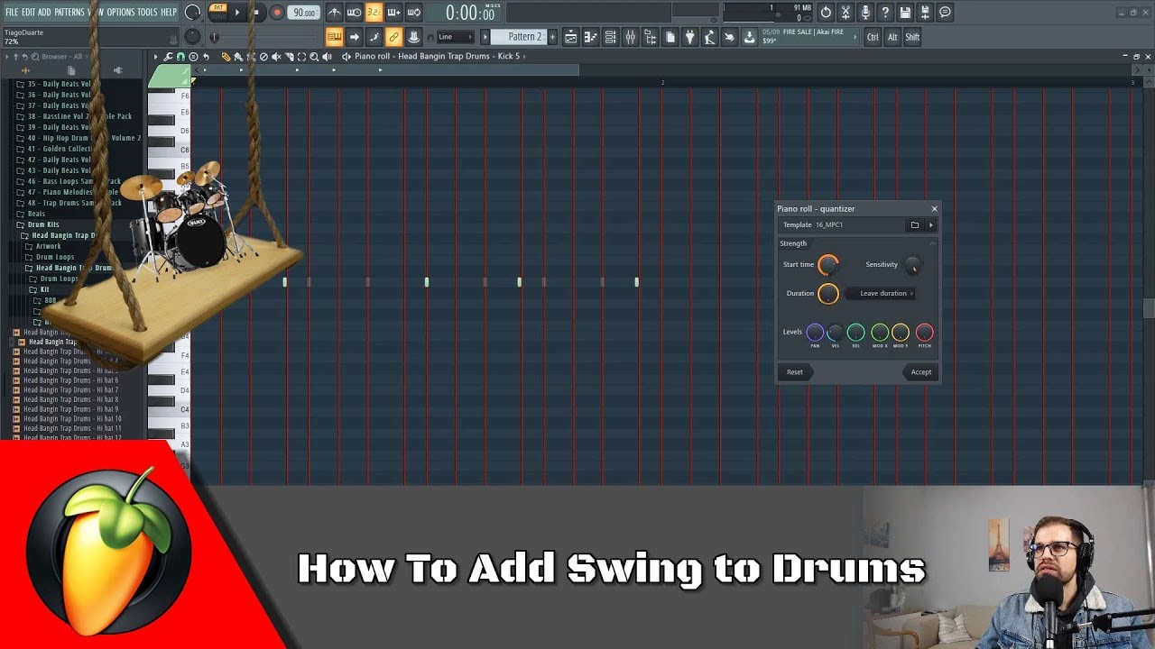
Task: Select the piano roll pencil draw tool
Action: (x=226, y=57)
